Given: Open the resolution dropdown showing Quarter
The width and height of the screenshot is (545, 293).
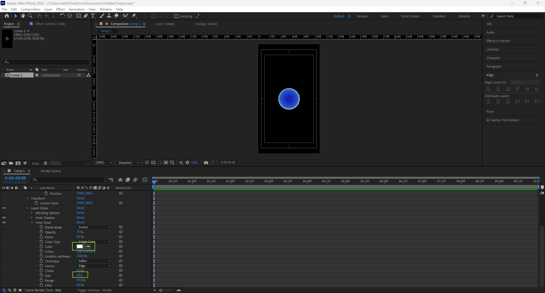Looking at the screenshot, I should (129, 163).
